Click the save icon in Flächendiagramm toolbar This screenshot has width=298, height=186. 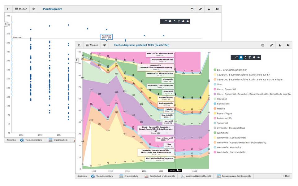(x=263, y=45)
